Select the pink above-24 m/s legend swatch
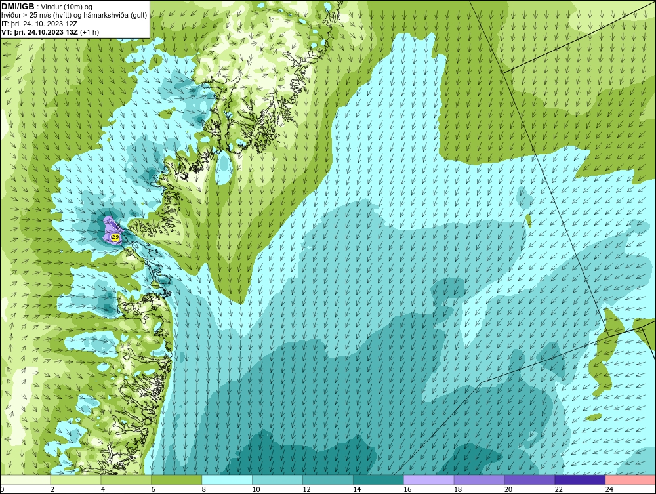Viewport: 656px width, 494px height. pyautogui.click(x=630, y=480)
